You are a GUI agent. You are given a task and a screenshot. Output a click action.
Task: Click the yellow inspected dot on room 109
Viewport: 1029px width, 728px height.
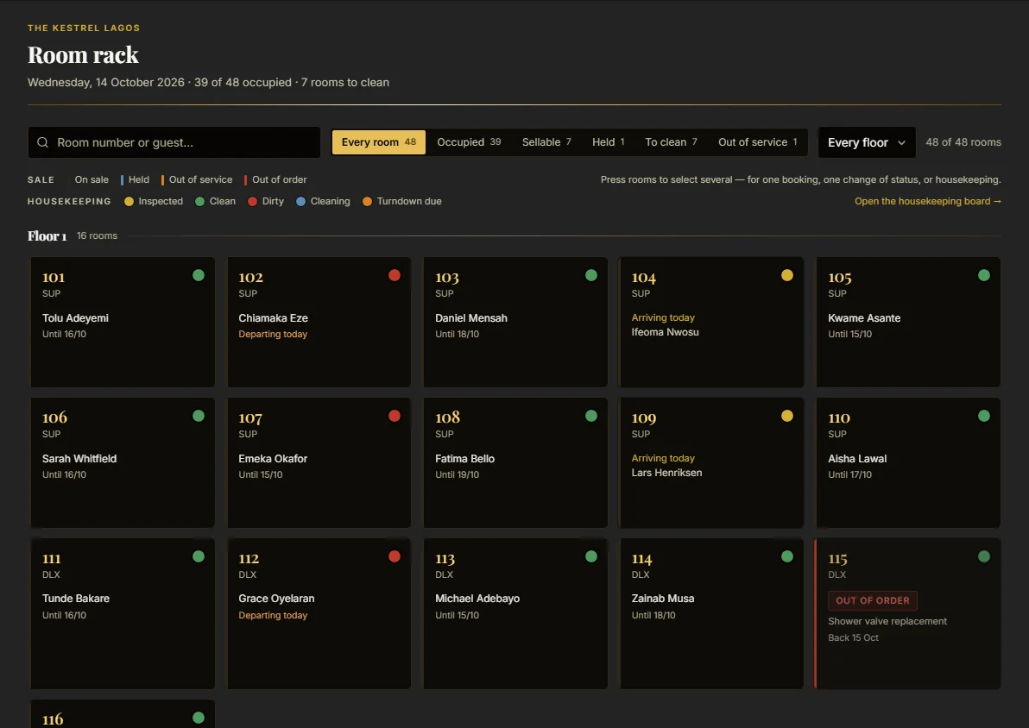pyautogui.click(x=787, y=416)
